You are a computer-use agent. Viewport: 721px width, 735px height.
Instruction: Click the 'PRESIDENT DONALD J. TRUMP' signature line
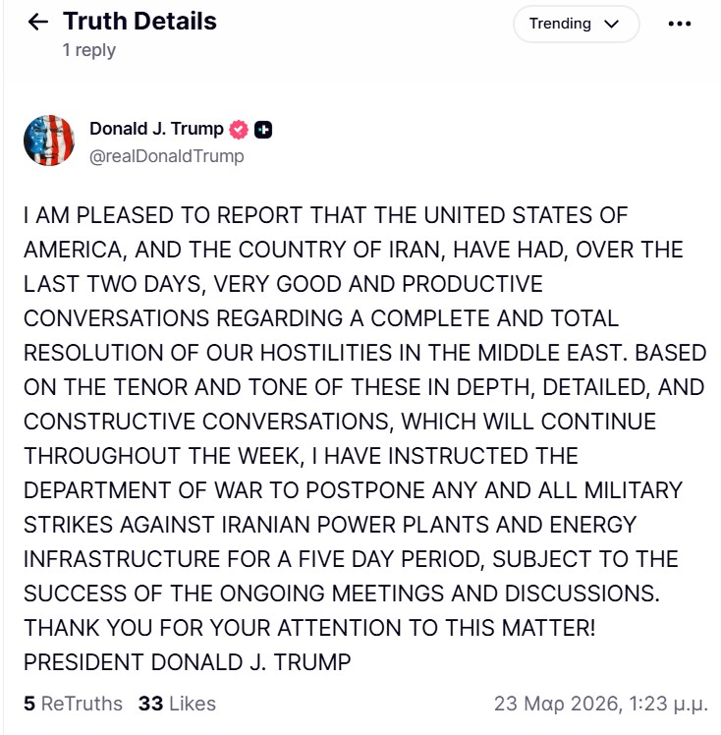pos(187,662)
